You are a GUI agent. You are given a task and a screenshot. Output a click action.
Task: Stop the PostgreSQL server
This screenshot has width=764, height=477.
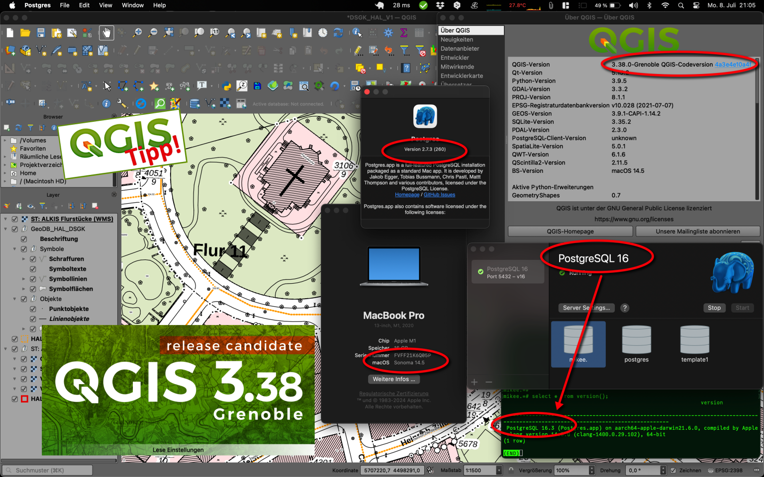pyautogui.click(x=714, y=308)
